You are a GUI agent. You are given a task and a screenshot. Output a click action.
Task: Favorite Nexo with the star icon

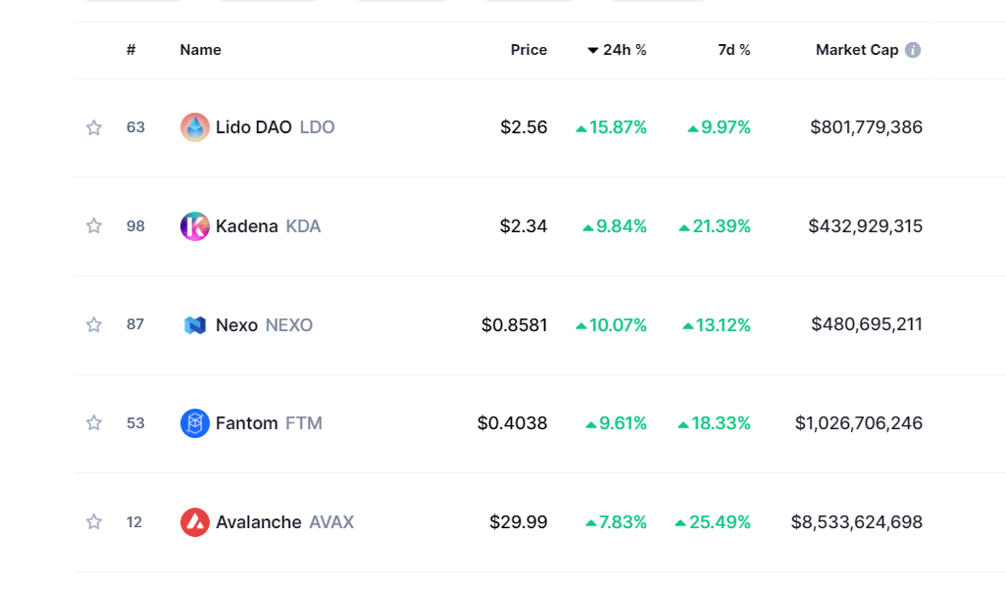tap(94, 325)
